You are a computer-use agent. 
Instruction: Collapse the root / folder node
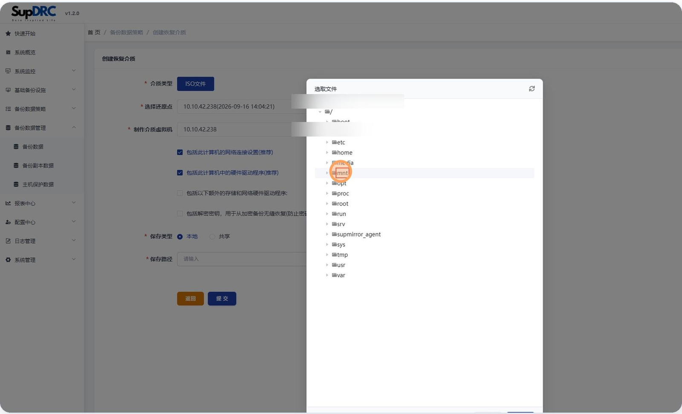click(320, 112)
